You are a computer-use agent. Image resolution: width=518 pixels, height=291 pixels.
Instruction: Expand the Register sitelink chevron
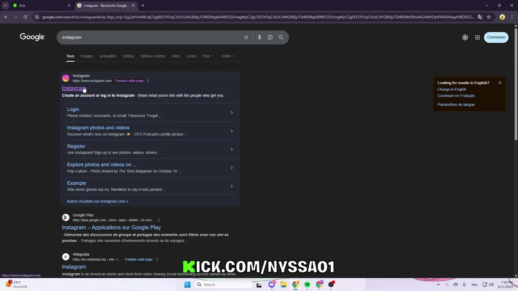(231, 150)
